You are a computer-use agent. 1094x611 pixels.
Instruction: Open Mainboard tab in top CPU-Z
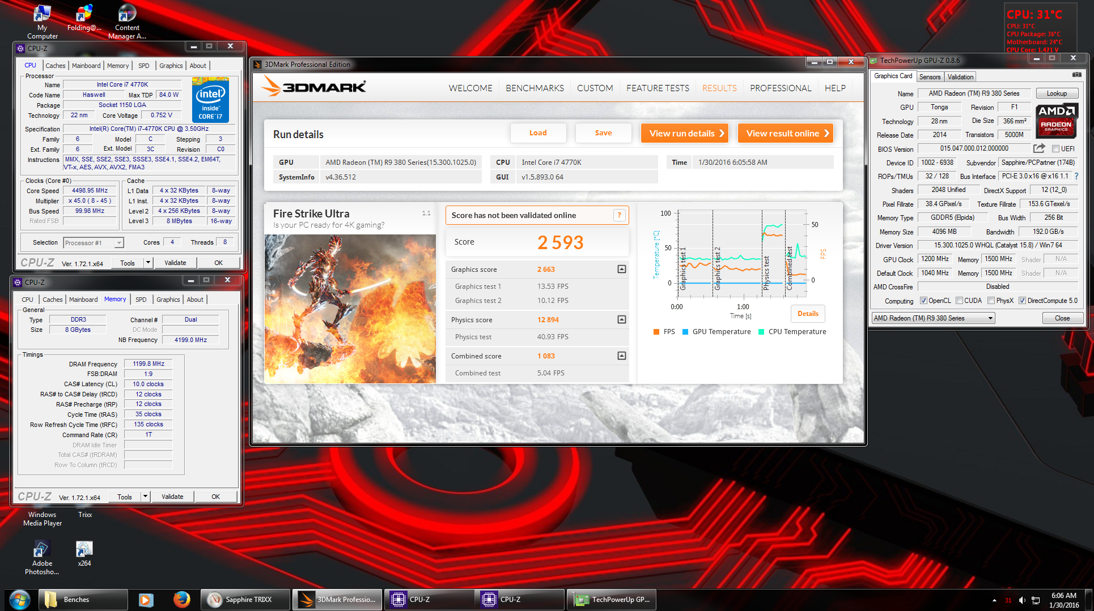click(86, 66)
